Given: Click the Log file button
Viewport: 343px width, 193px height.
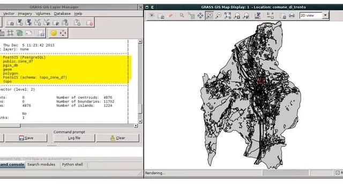Looking at the screenshot, I should click(x=74, y=138).
